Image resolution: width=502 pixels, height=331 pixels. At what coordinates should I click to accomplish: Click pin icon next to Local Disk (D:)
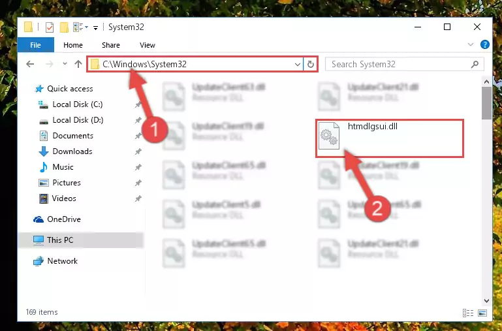pos(138,120)
